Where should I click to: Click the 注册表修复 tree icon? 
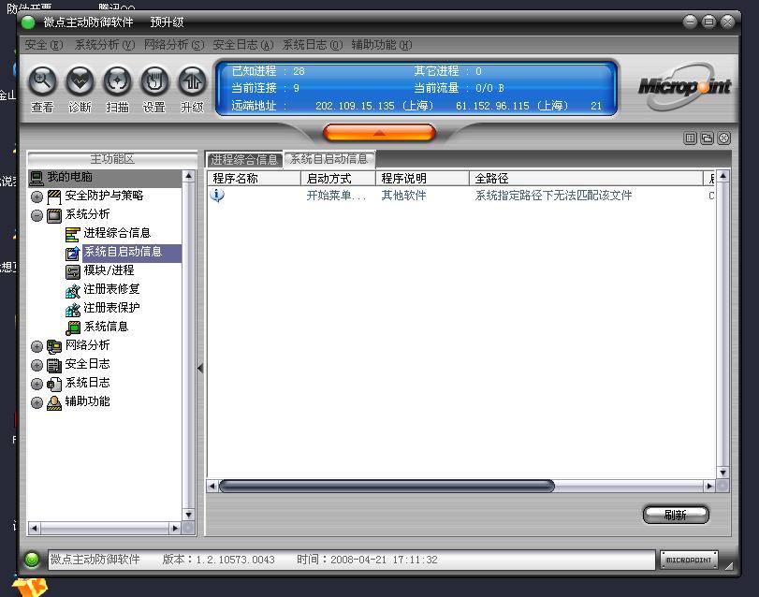[x=73, y=290]
